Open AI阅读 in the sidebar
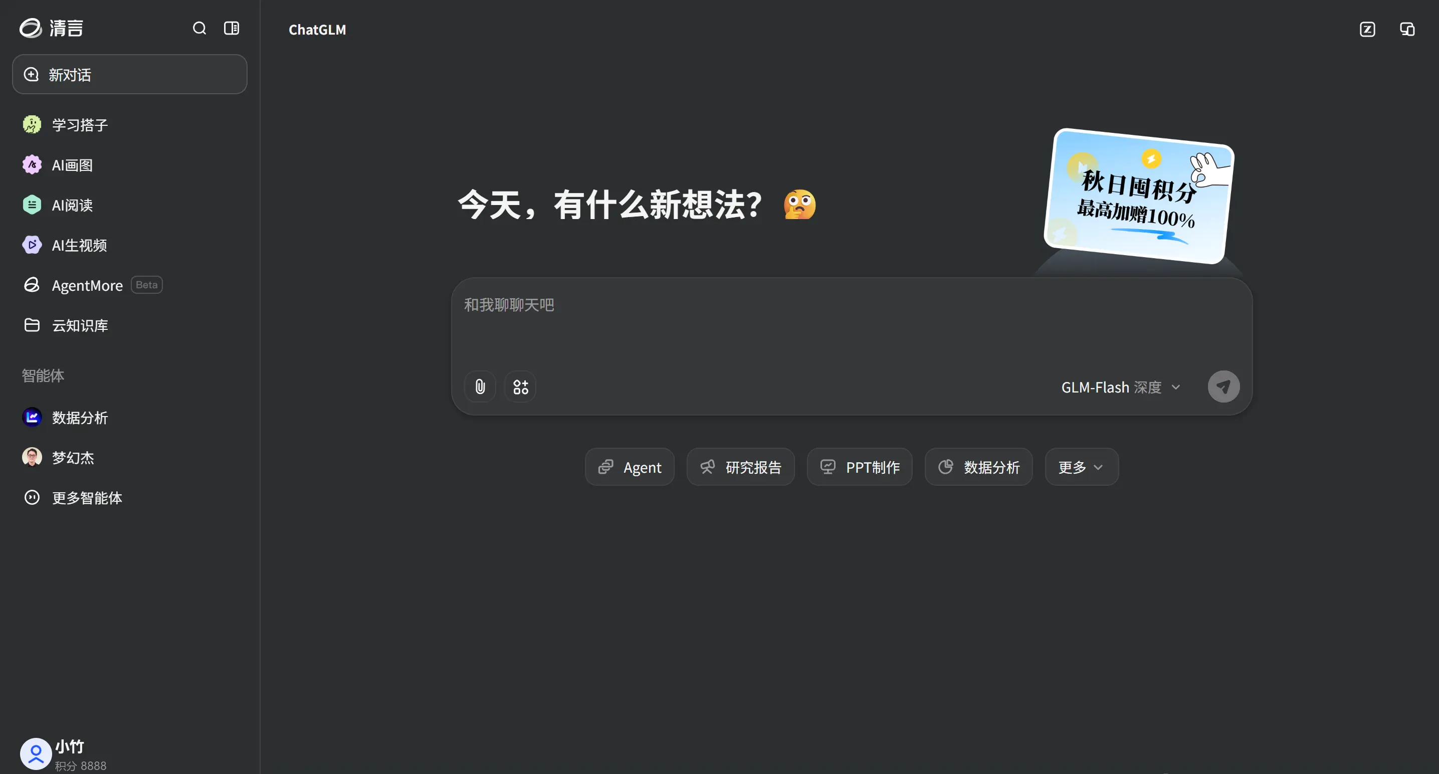 point(130,205)
